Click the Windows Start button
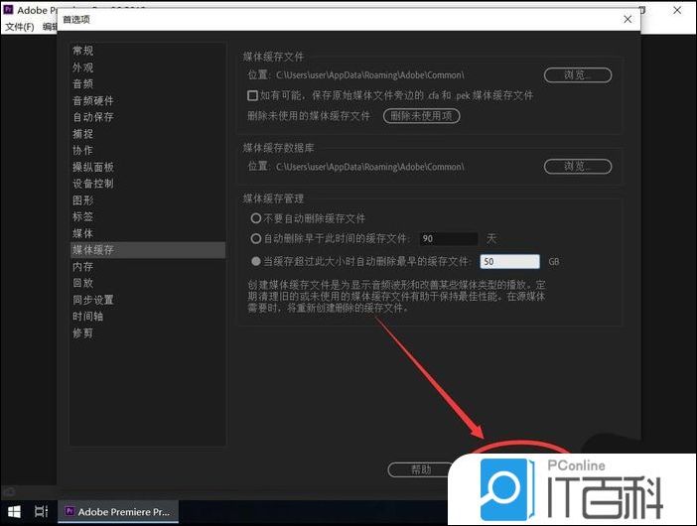This screenshot has width=697, height=526. tap(14, 512)
